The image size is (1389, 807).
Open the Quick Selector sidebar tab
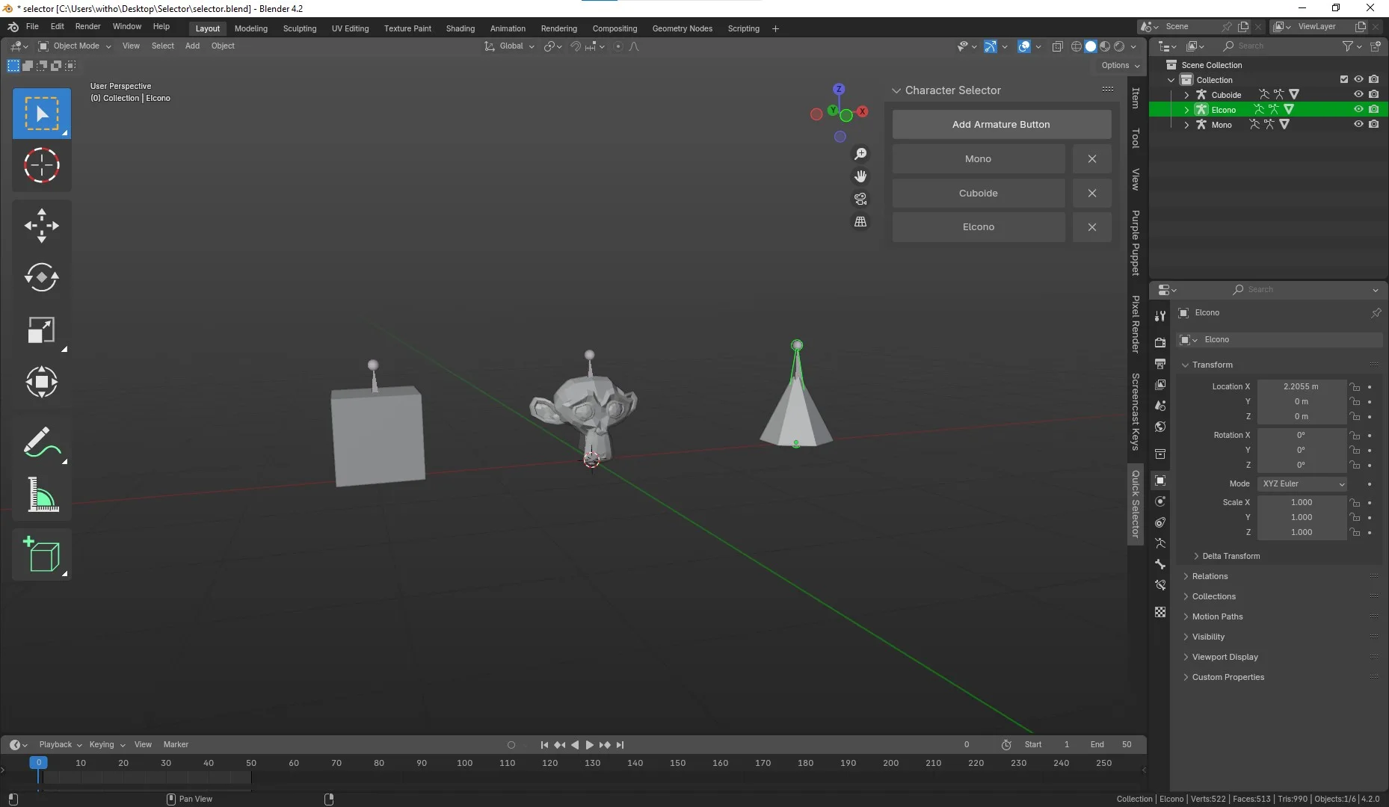[x=1136, y=504]
